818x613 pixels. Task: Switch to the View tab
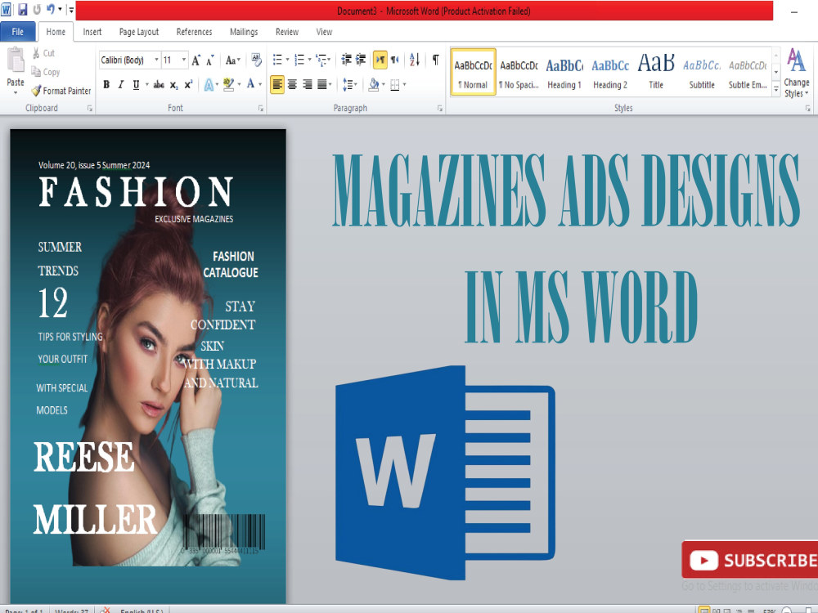pos(324,32)
